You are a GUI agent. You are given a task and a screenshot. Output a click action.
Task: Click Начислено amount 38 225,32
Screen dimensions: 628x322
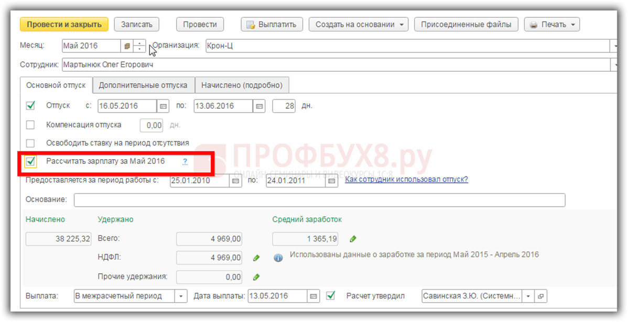[59, 239]
